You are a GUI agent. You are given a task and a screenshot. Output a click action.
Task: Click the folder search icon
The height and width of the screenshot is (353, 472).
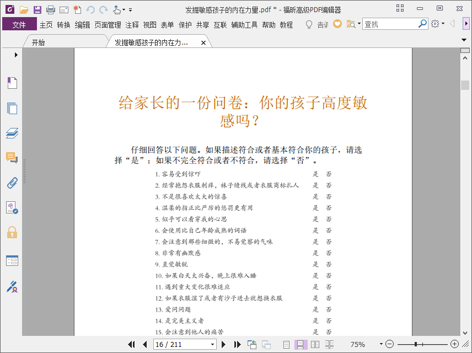(x=351, y=24)
